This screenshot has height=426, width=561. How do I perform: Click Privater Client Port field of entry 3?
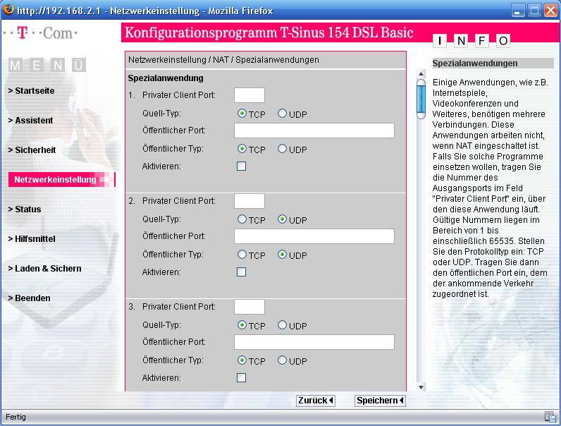tap(249, 307)
